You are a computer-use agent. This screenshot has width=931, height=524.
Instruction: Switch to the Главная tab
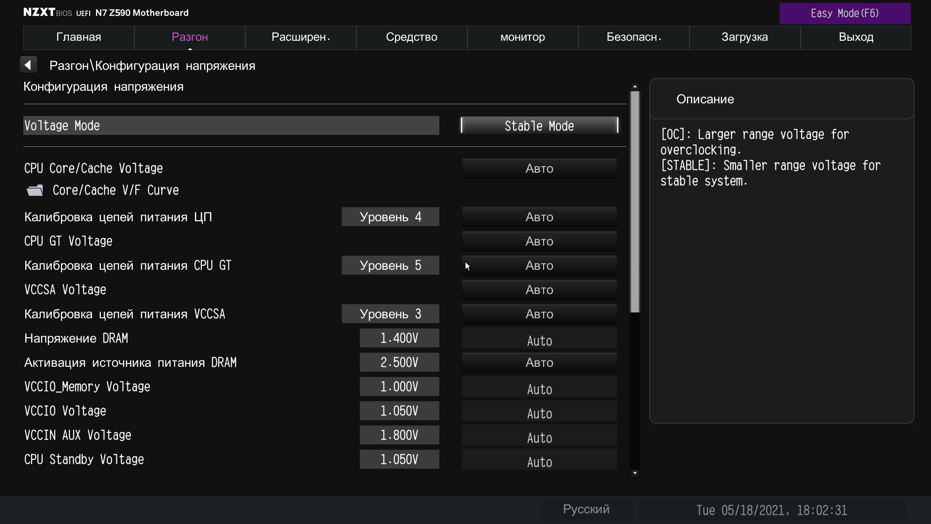79,37
